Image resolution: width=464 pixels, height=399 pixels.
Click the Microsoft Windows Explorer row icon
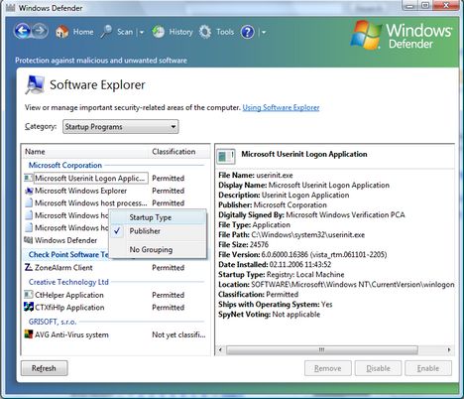[x=29, y=191]
